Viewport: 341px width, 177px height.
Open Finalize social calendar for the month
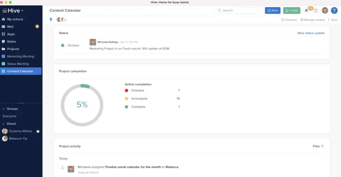click(x=133, y=167)
